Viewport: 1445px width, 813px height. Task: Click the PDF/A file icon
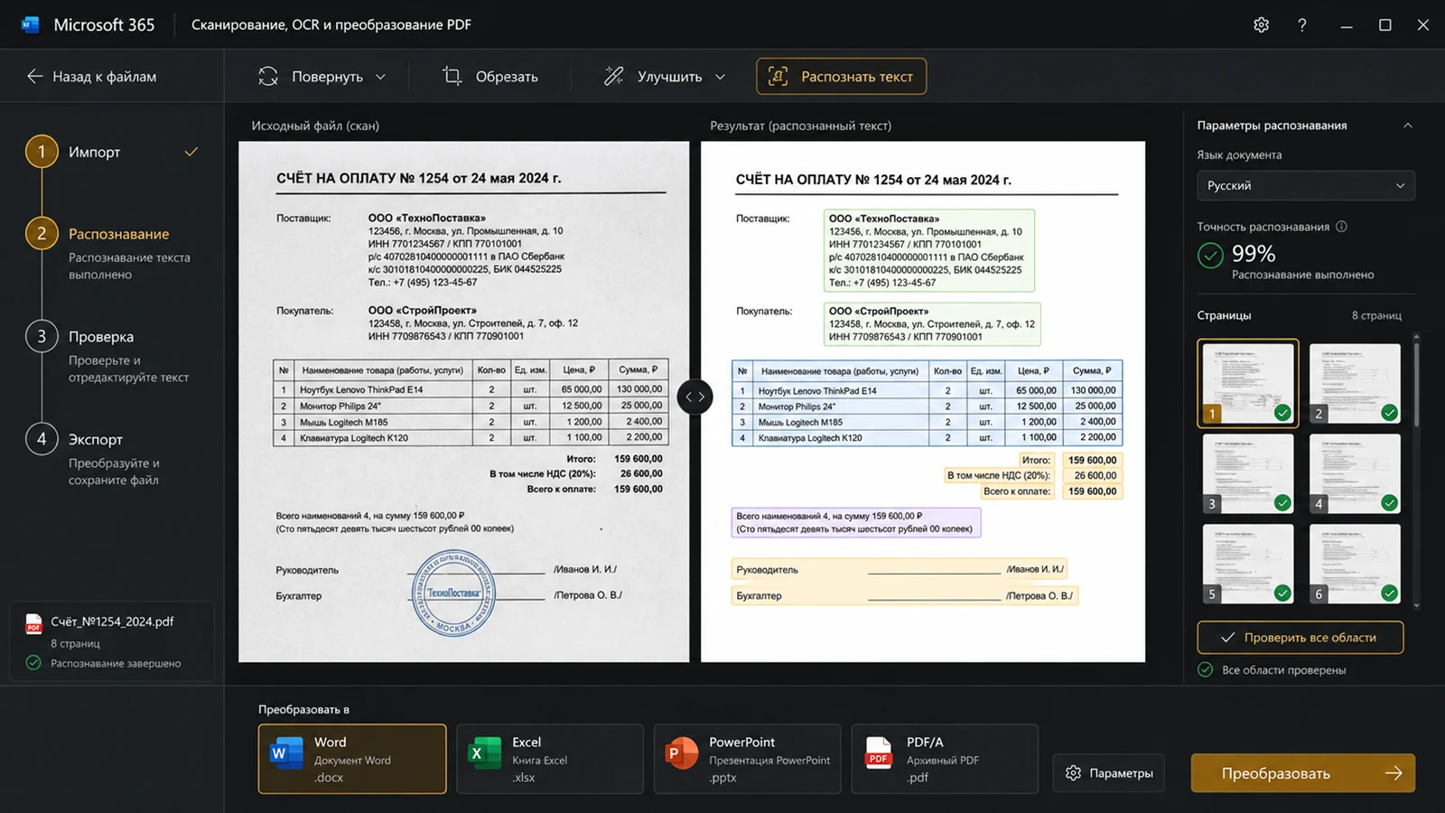point(879,752)
